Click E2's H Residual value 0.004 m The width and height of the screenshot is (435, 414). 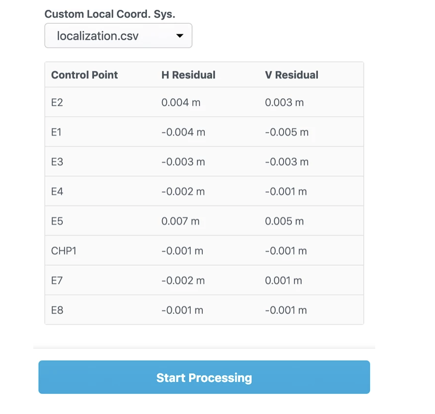point(181,102)
